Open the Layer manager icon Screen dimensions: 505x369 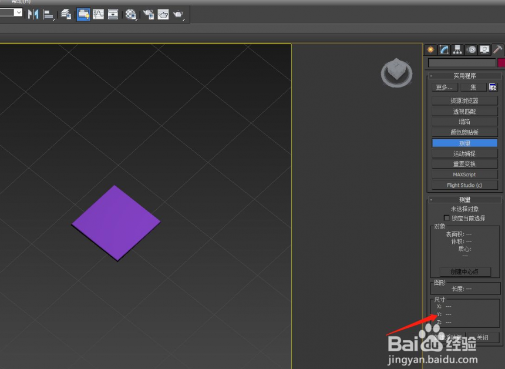pyautogui.click(x=66, y=14)
